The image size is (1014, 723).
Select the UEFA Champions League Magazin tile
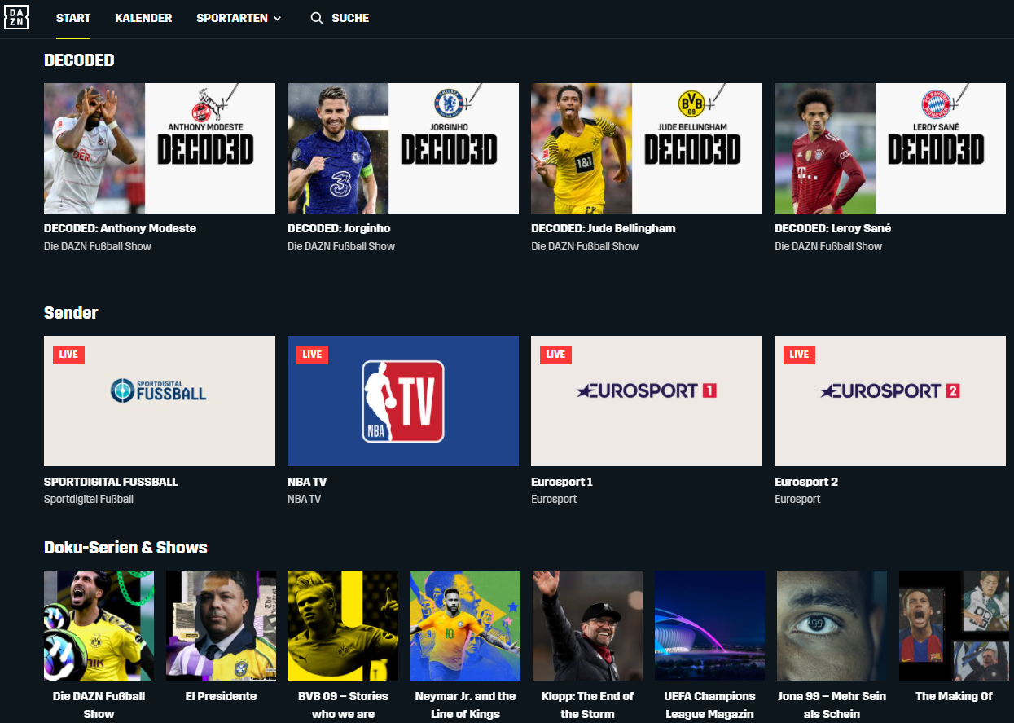pos(709,625)
